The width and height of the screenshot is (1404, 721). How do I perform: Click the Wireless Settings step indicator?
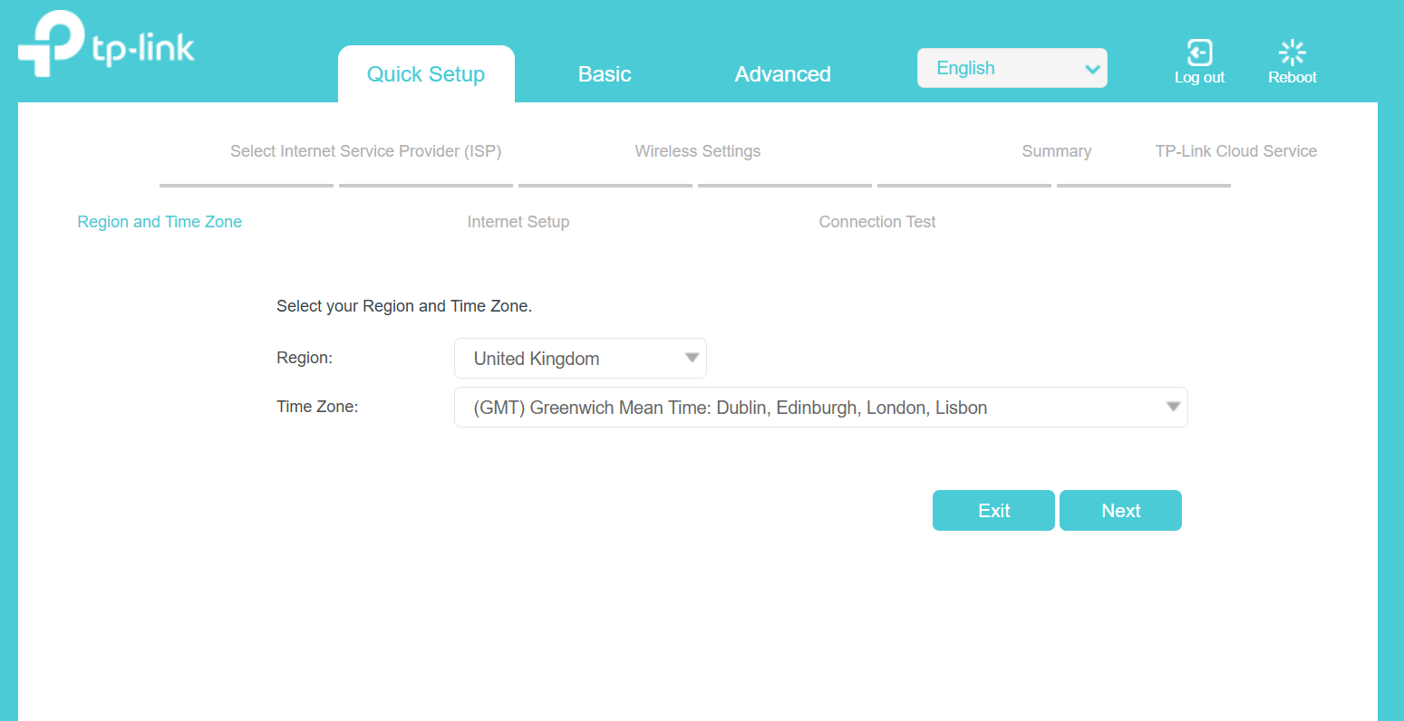[698, 151]
